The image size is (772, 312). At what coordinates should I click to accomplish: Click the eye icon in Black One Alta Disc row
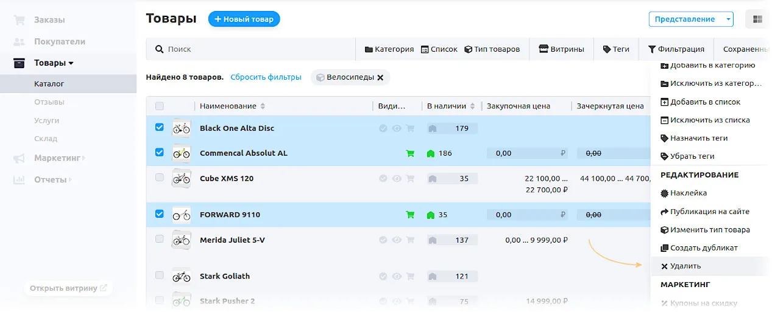coord(397,128)
